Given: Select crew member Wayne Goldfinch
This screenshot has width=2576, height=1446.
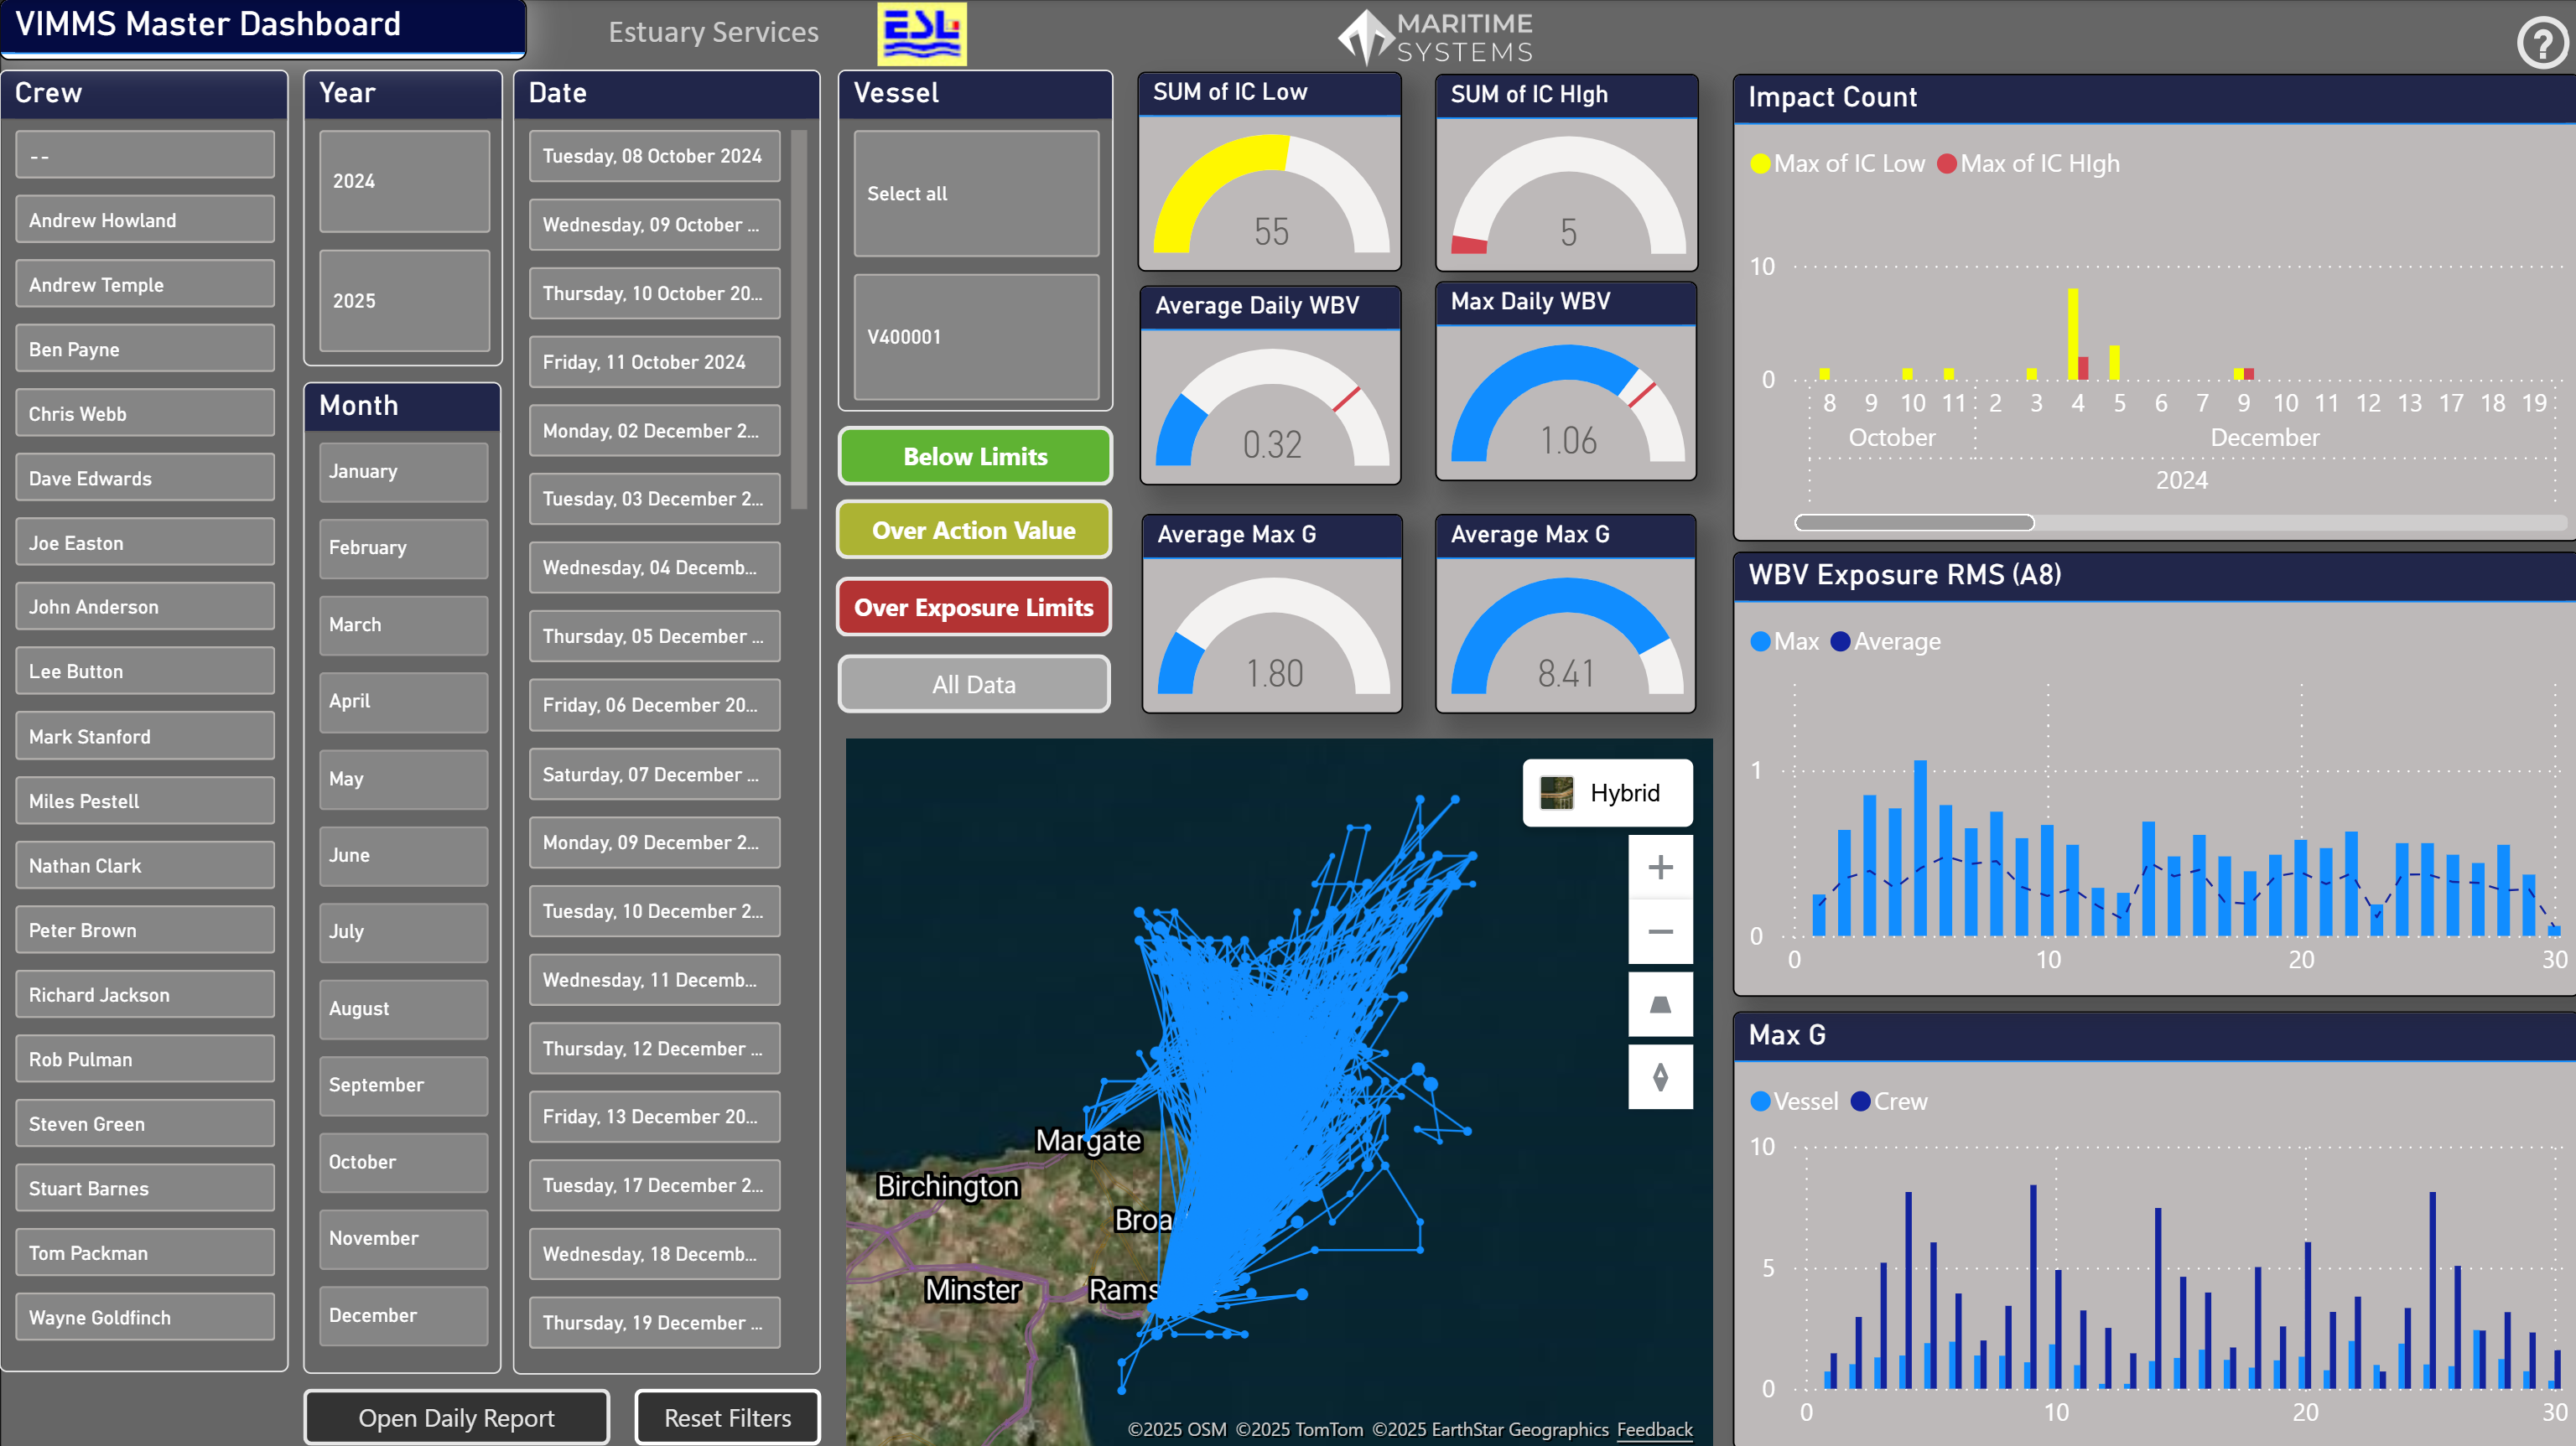Looking at the screenshot, I should pyautogui.click(x=145, y=1317).
